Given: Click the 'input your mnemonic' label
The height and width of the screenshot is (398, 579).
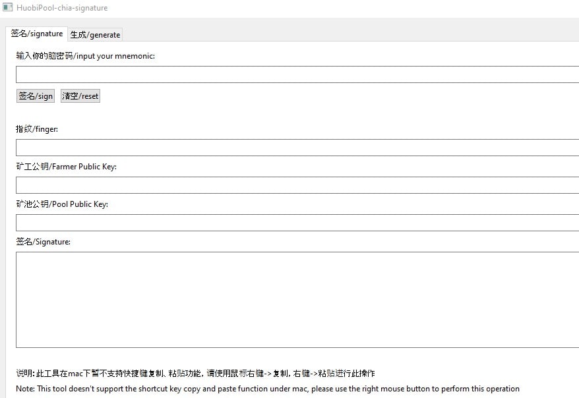Looking at the screenshot, I should (85, 56).
